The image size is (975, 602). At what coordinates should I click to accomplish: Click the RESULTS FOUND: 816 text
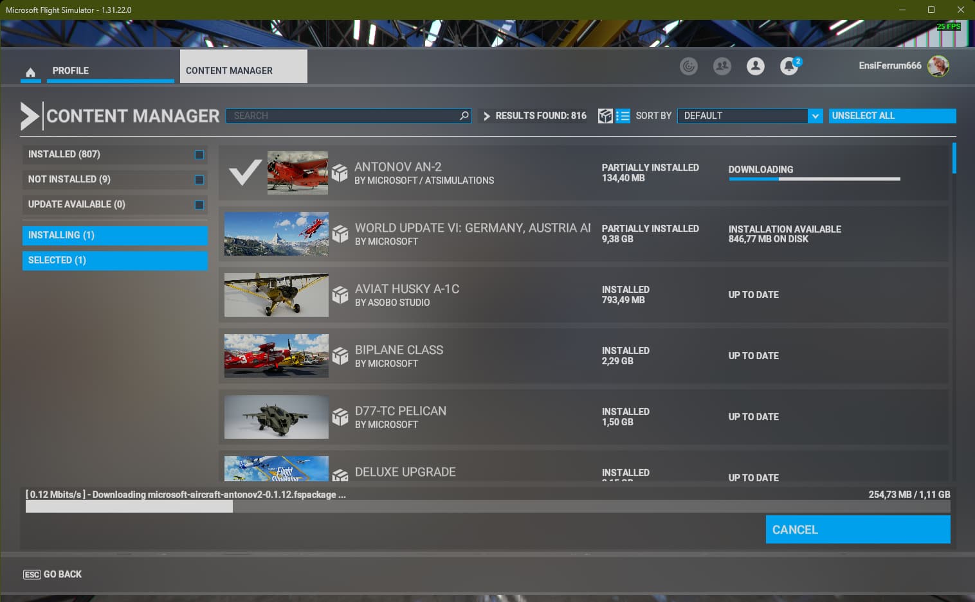coord(541,116)
